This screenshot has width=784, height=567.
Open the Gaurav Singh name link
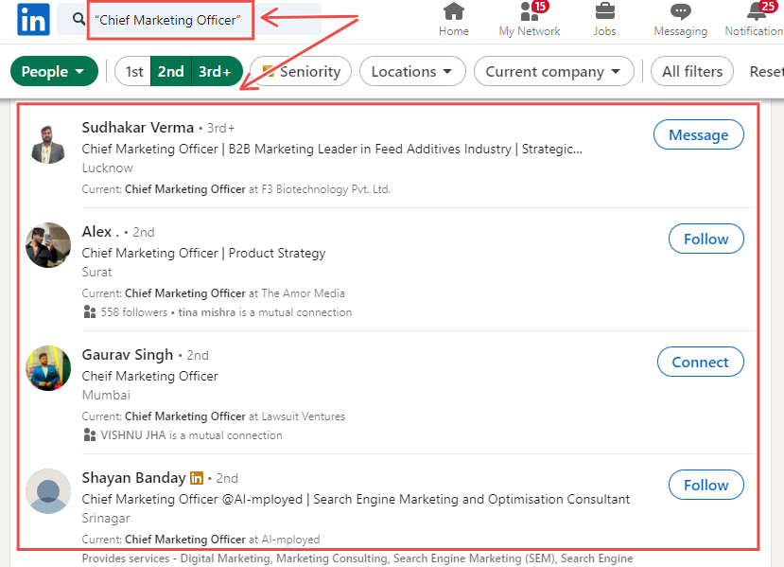point(128,355)
